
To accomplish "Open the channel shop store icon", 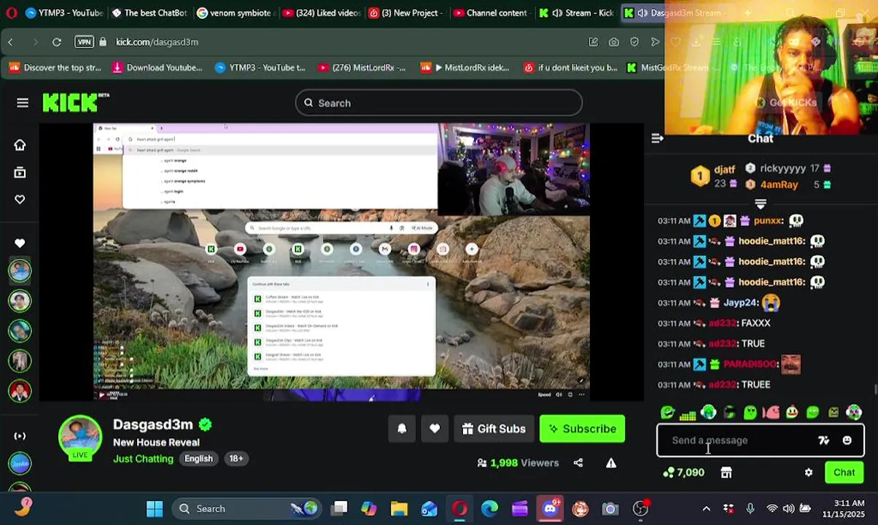I will click(726, 472).
